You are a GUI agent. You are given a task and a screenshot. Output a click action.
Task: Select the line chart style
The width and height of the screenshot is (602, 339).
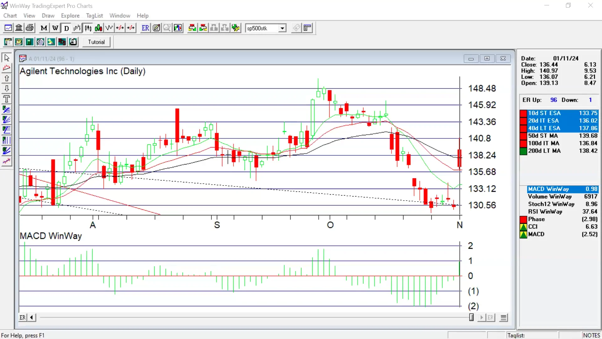click(109, 28)
